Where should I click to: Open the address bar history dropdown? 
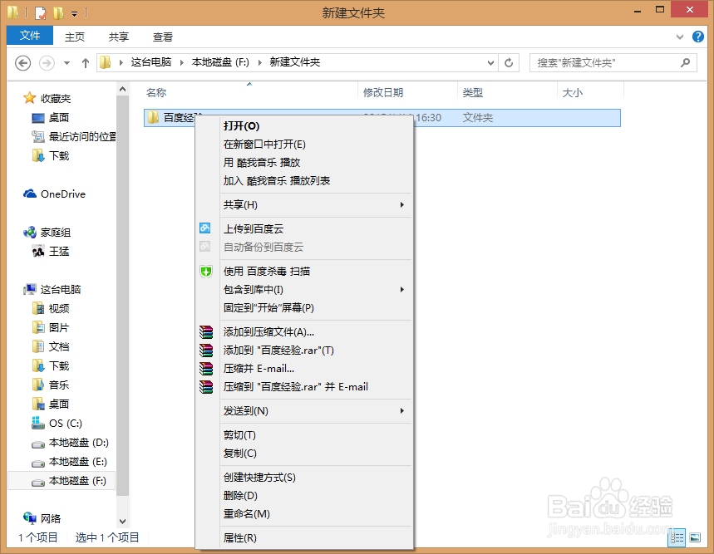click(x=490, y=63)
